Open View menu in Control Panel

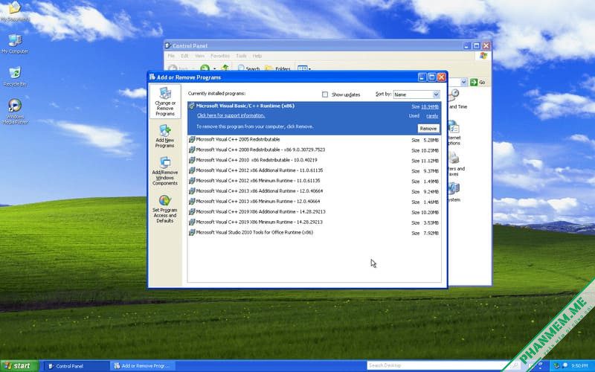point(199,56)
